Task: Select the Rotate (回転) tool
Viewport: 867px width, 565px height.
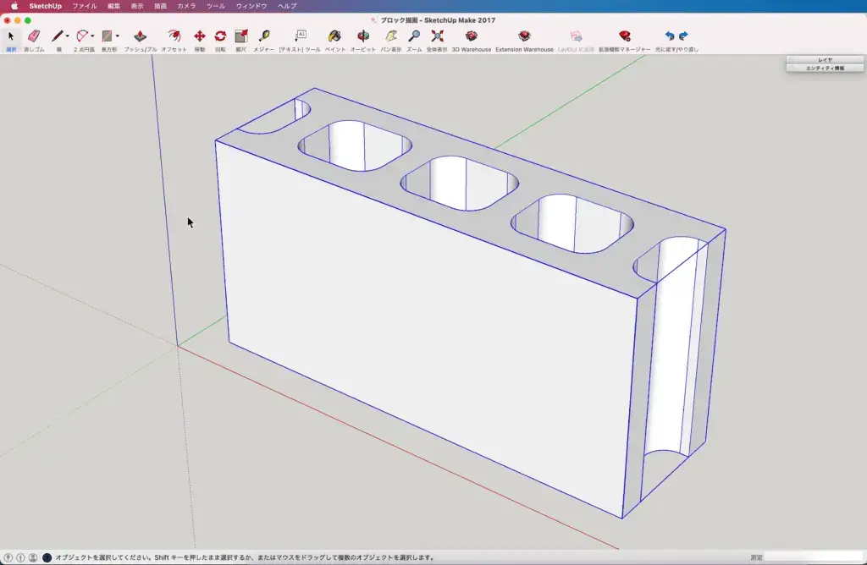Action: (x=220, y=36)
